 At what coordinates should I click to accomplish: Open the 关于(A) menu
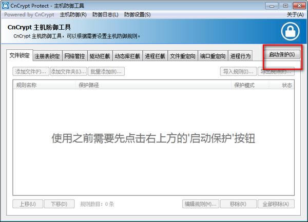tap(295, 14)
